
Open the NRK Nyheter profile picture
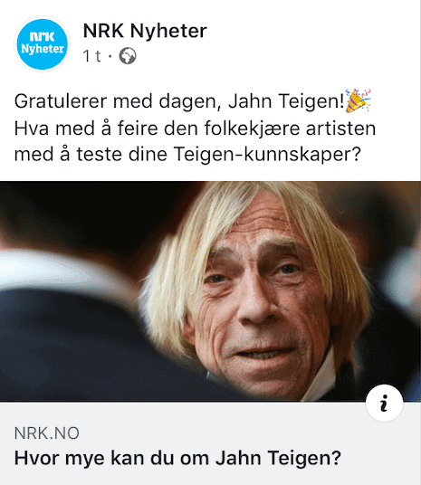tap(42, 44)
